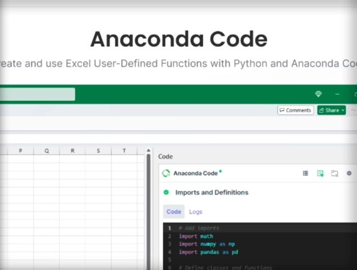This screenshot has height=270, width=357.
Task: Open the Share dropdown
Action: (331, 110)
